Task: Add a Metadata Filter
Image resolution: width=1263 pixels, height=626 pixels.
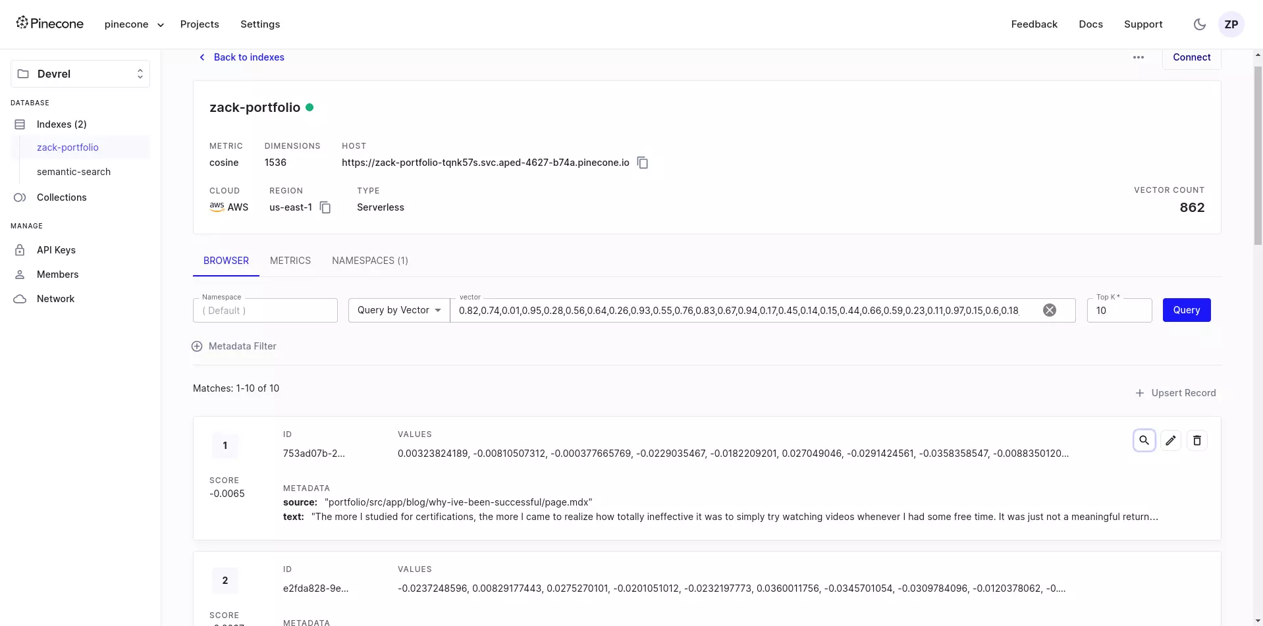Action: [234, 346]
